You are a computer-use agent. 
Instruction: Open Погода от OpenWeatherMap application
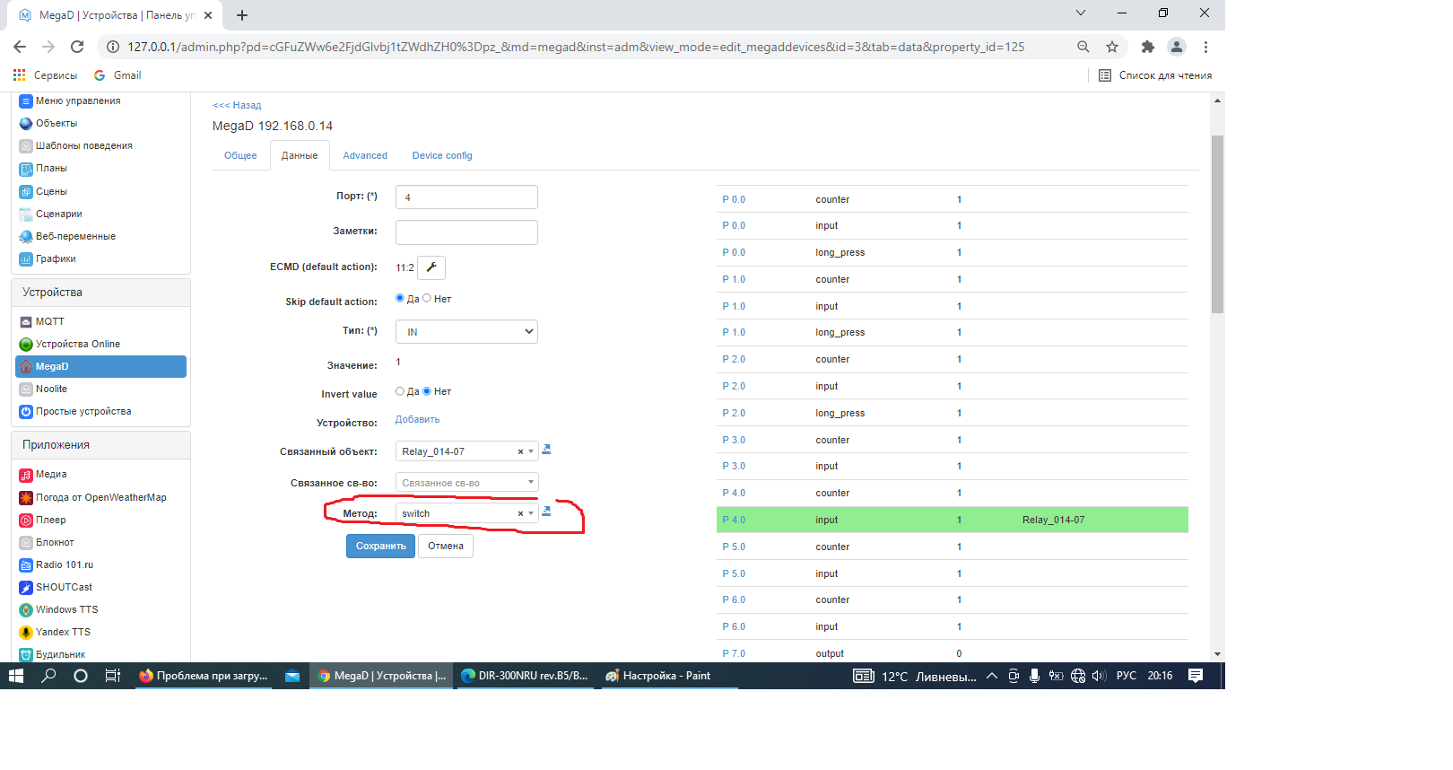pyautogui.click(x=100, y=497)
